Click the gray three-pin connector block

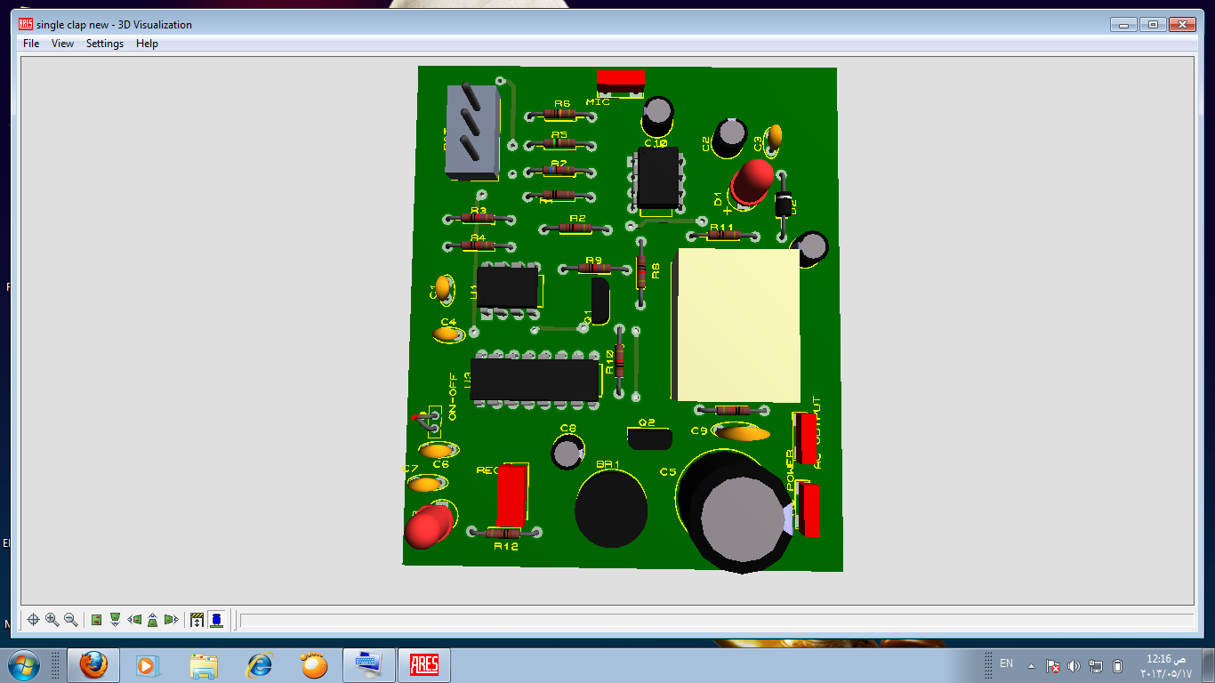click(x=471, y=131)
